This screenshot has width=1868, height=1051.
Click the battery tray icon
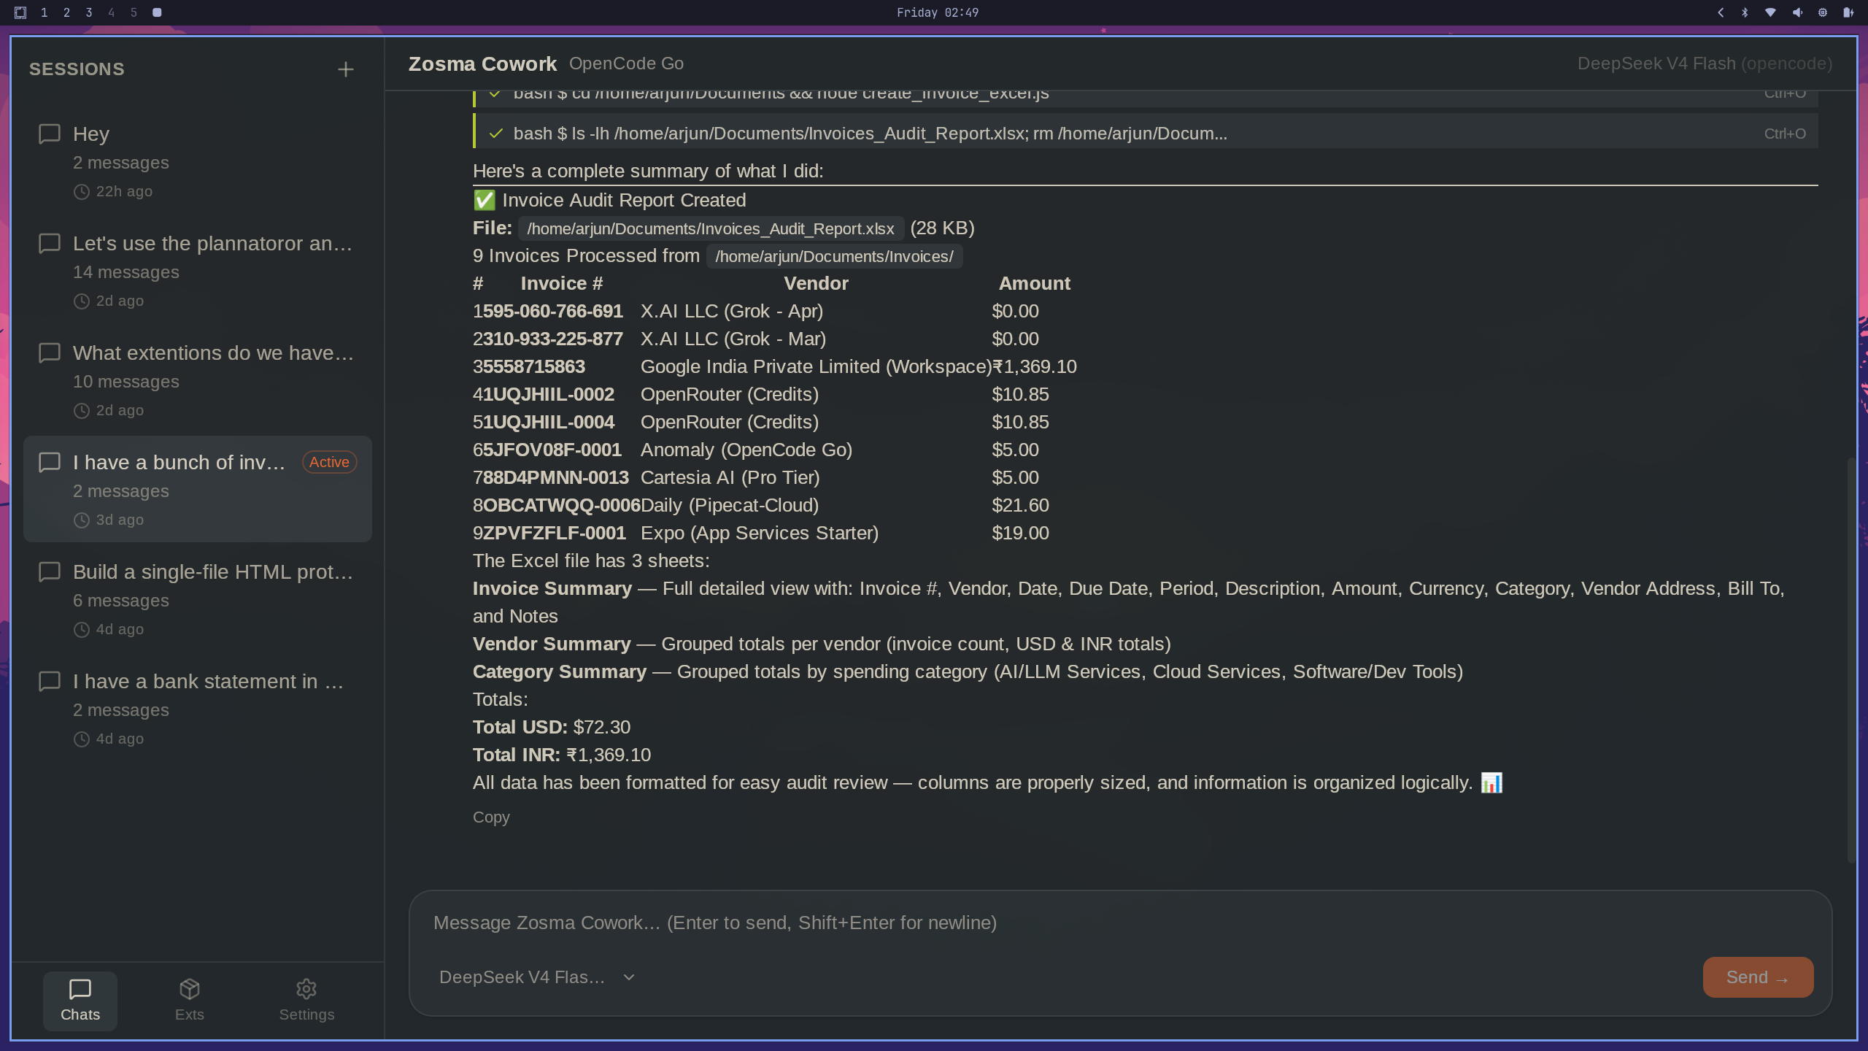coord(1848,12)
